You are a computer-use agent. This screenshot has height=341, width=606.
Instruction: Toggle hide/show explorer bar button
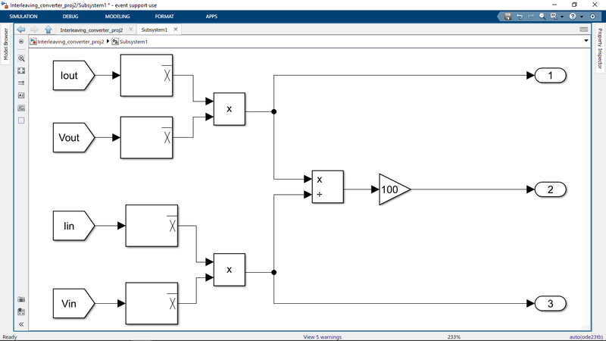pyautogui.click(x=21, y=42)
